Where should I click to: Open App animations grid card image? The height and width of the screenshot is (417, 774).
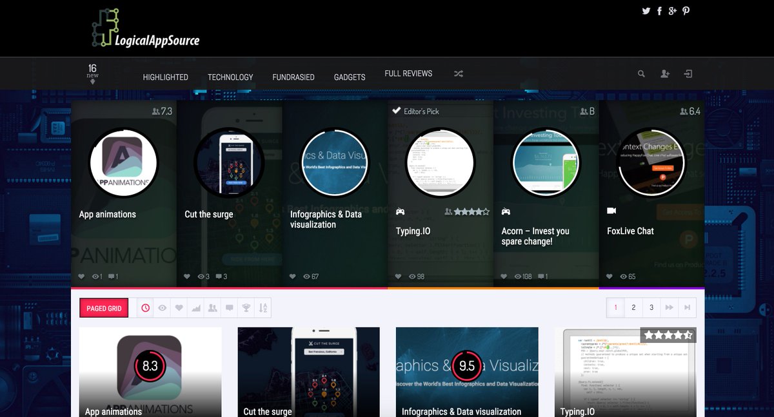click(150, 372)
